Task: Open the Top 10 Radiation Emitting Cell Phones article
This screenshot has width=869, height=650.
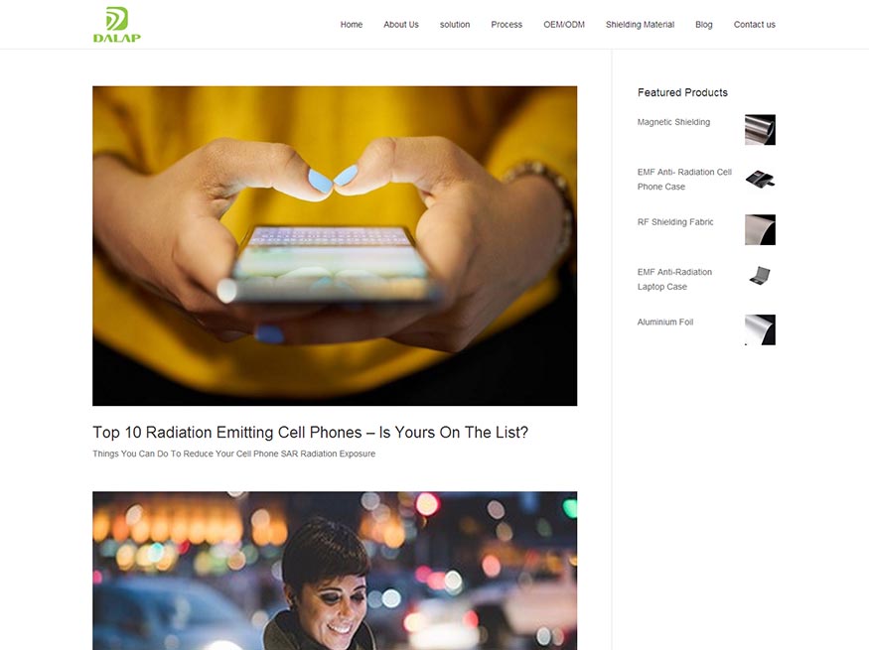Action: click(x=310, y=432)
